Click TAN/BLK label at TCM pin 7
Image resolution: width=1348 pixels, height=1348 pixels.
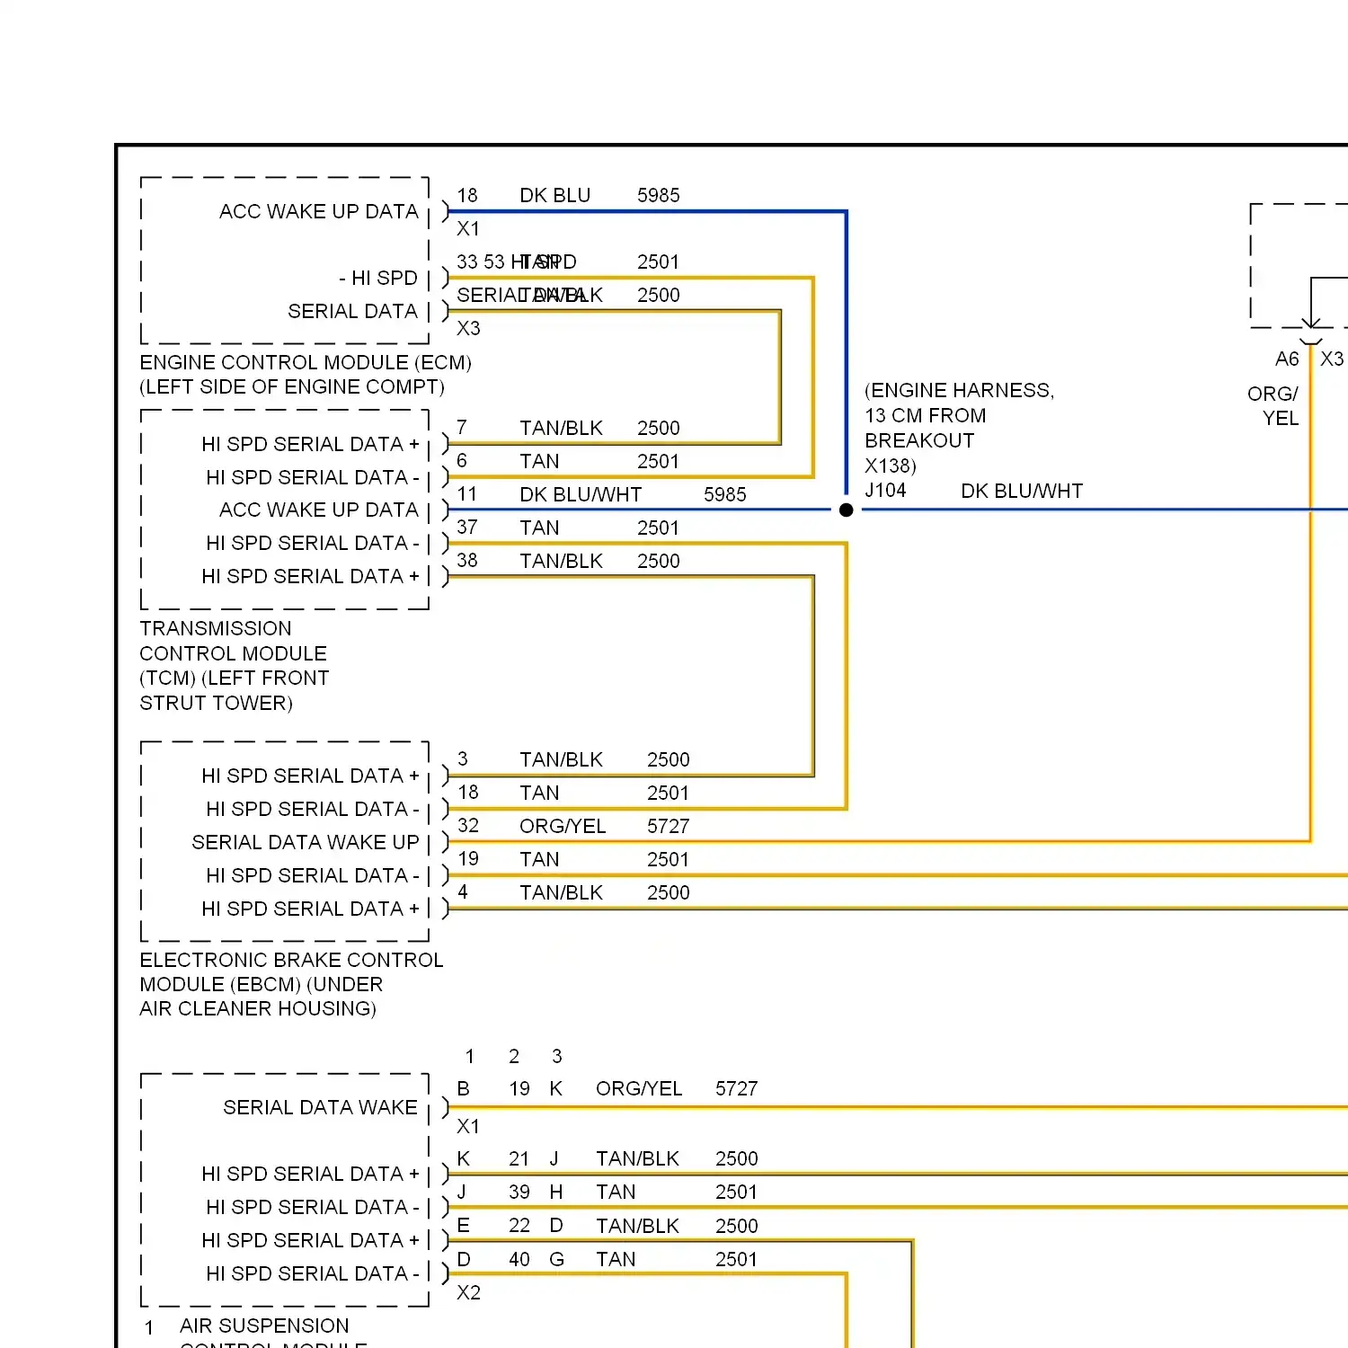(561, 428)
